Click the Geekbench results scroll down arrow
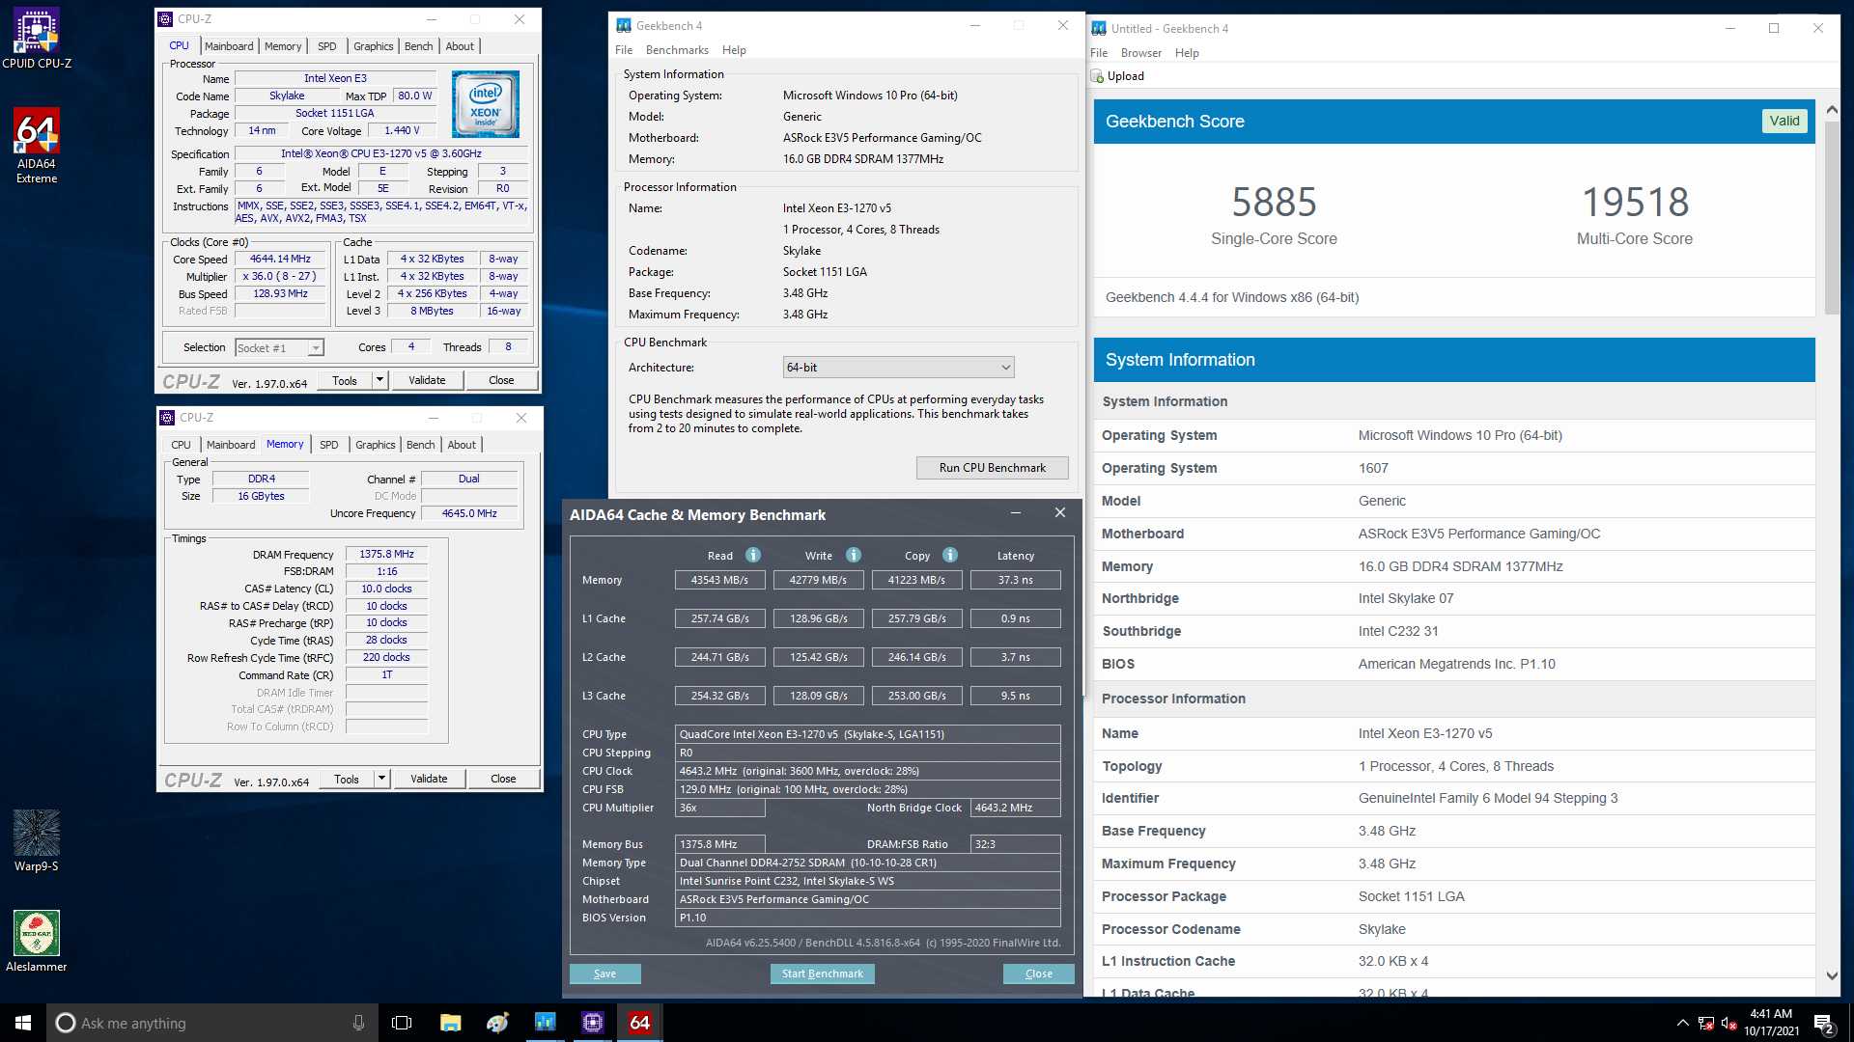 (x=1832, y=975)
